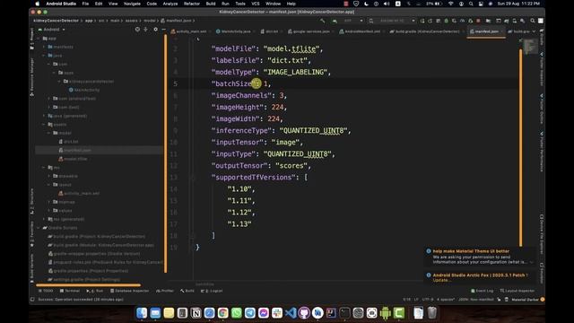Toggle the Gradle side panel
This screenshot has width=574, height=323.
coord(542,37)
